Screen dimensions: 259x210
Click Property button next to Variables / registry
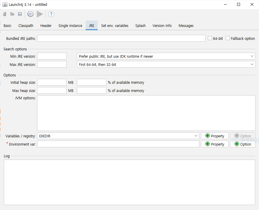tap(215, 136)
